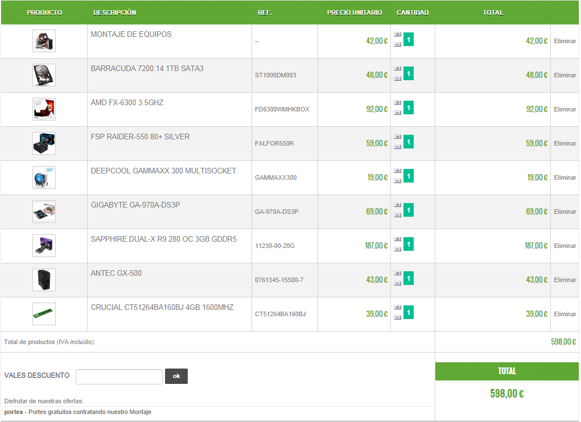Open CRUCIAL CT51264BA160BJ 4GB 1600MHZ link
This screenshot has width=581, height=422.
coord(162,307)
